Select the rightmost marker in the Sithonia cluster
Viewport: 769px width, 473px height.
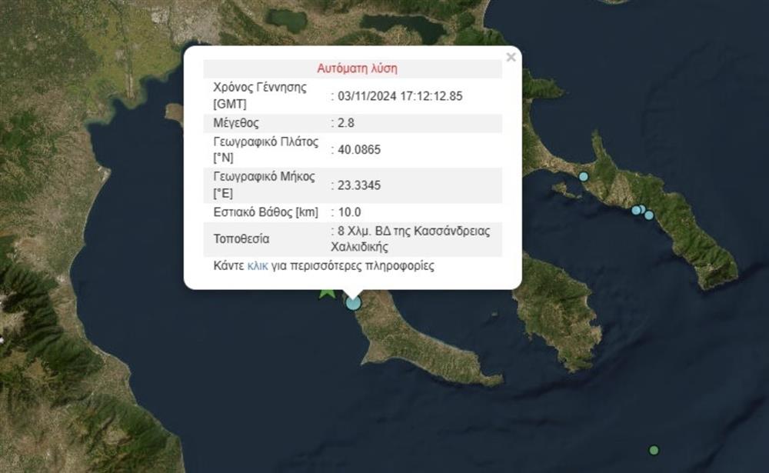(649, 215)
